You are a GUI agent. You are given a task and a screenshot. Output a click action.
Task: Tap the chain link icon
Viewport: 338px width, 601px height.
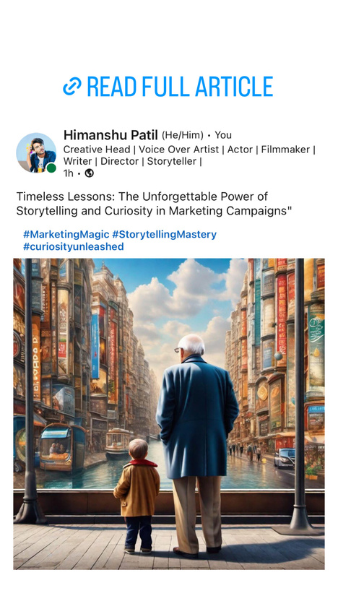(72, 86)
